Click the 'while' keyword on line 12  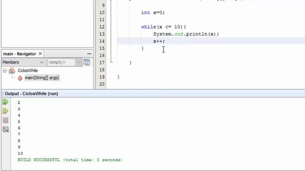click(x=149, y=27)
